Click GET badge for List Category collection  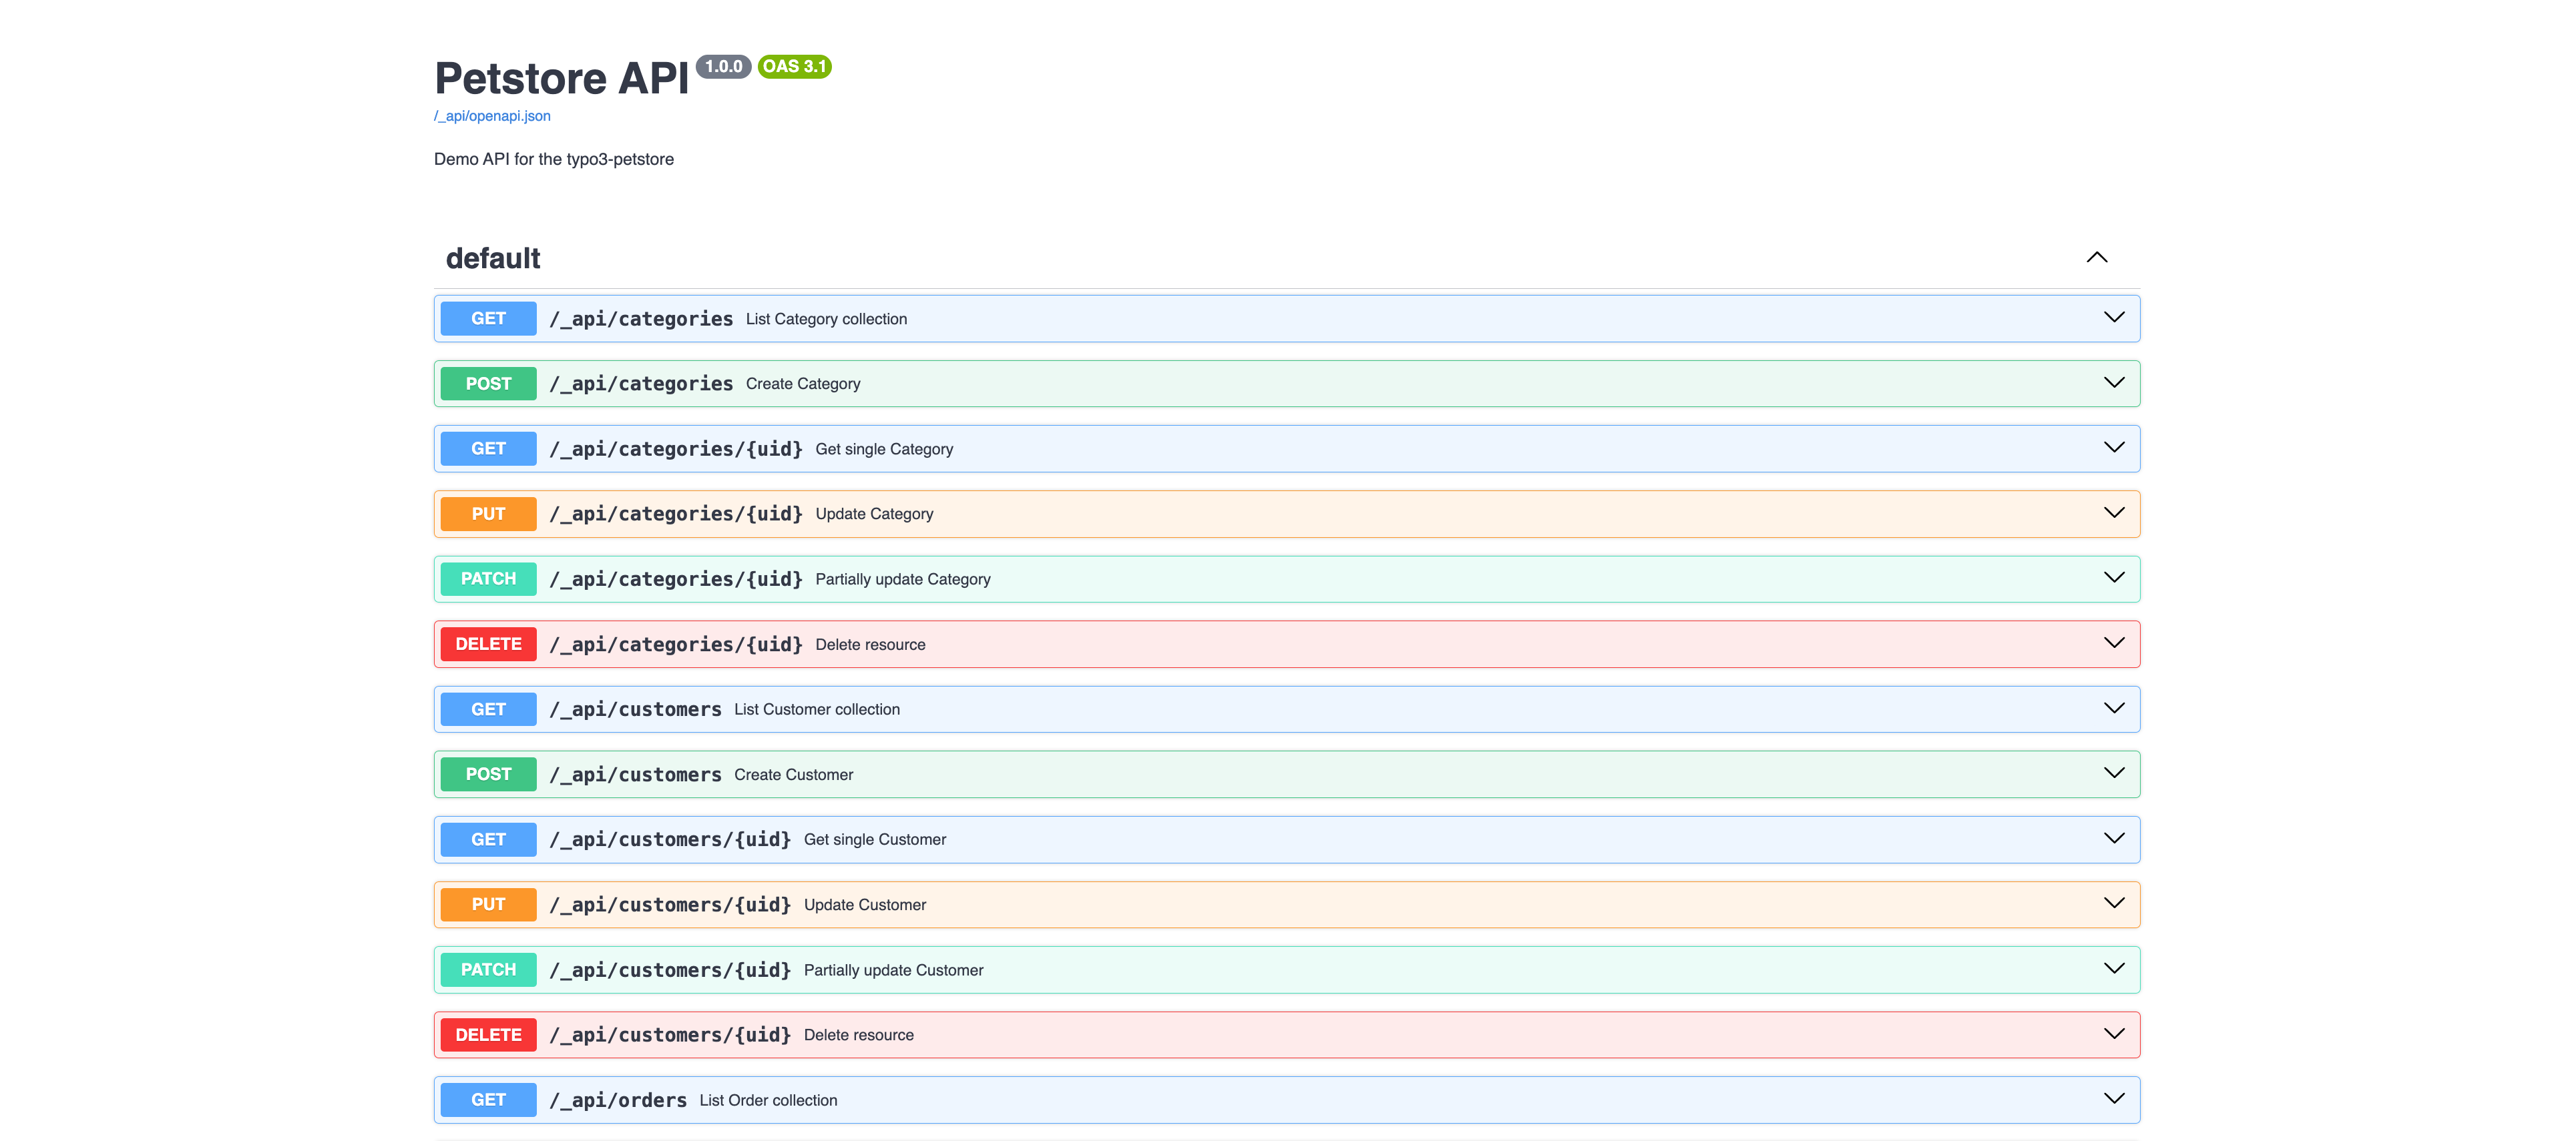point(488,319)
